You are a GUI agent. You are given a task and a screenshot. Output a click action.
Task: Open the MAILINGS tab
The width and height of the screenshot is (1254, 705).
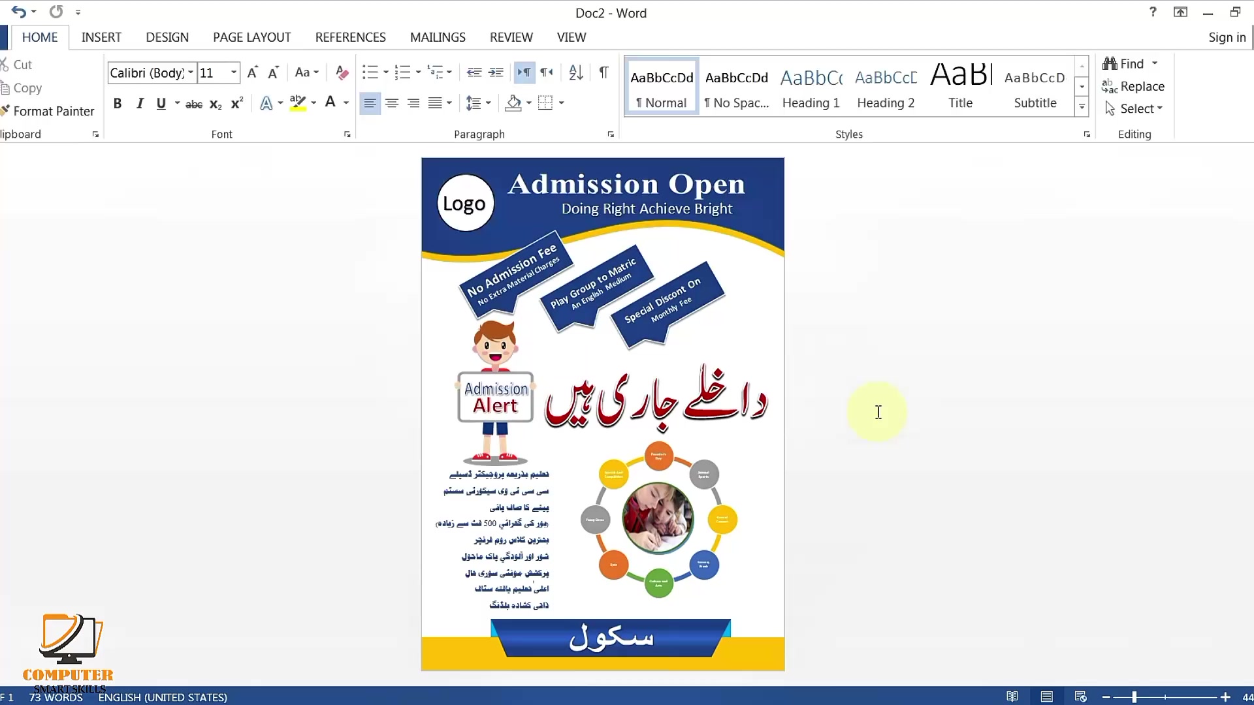pos(438,37)
